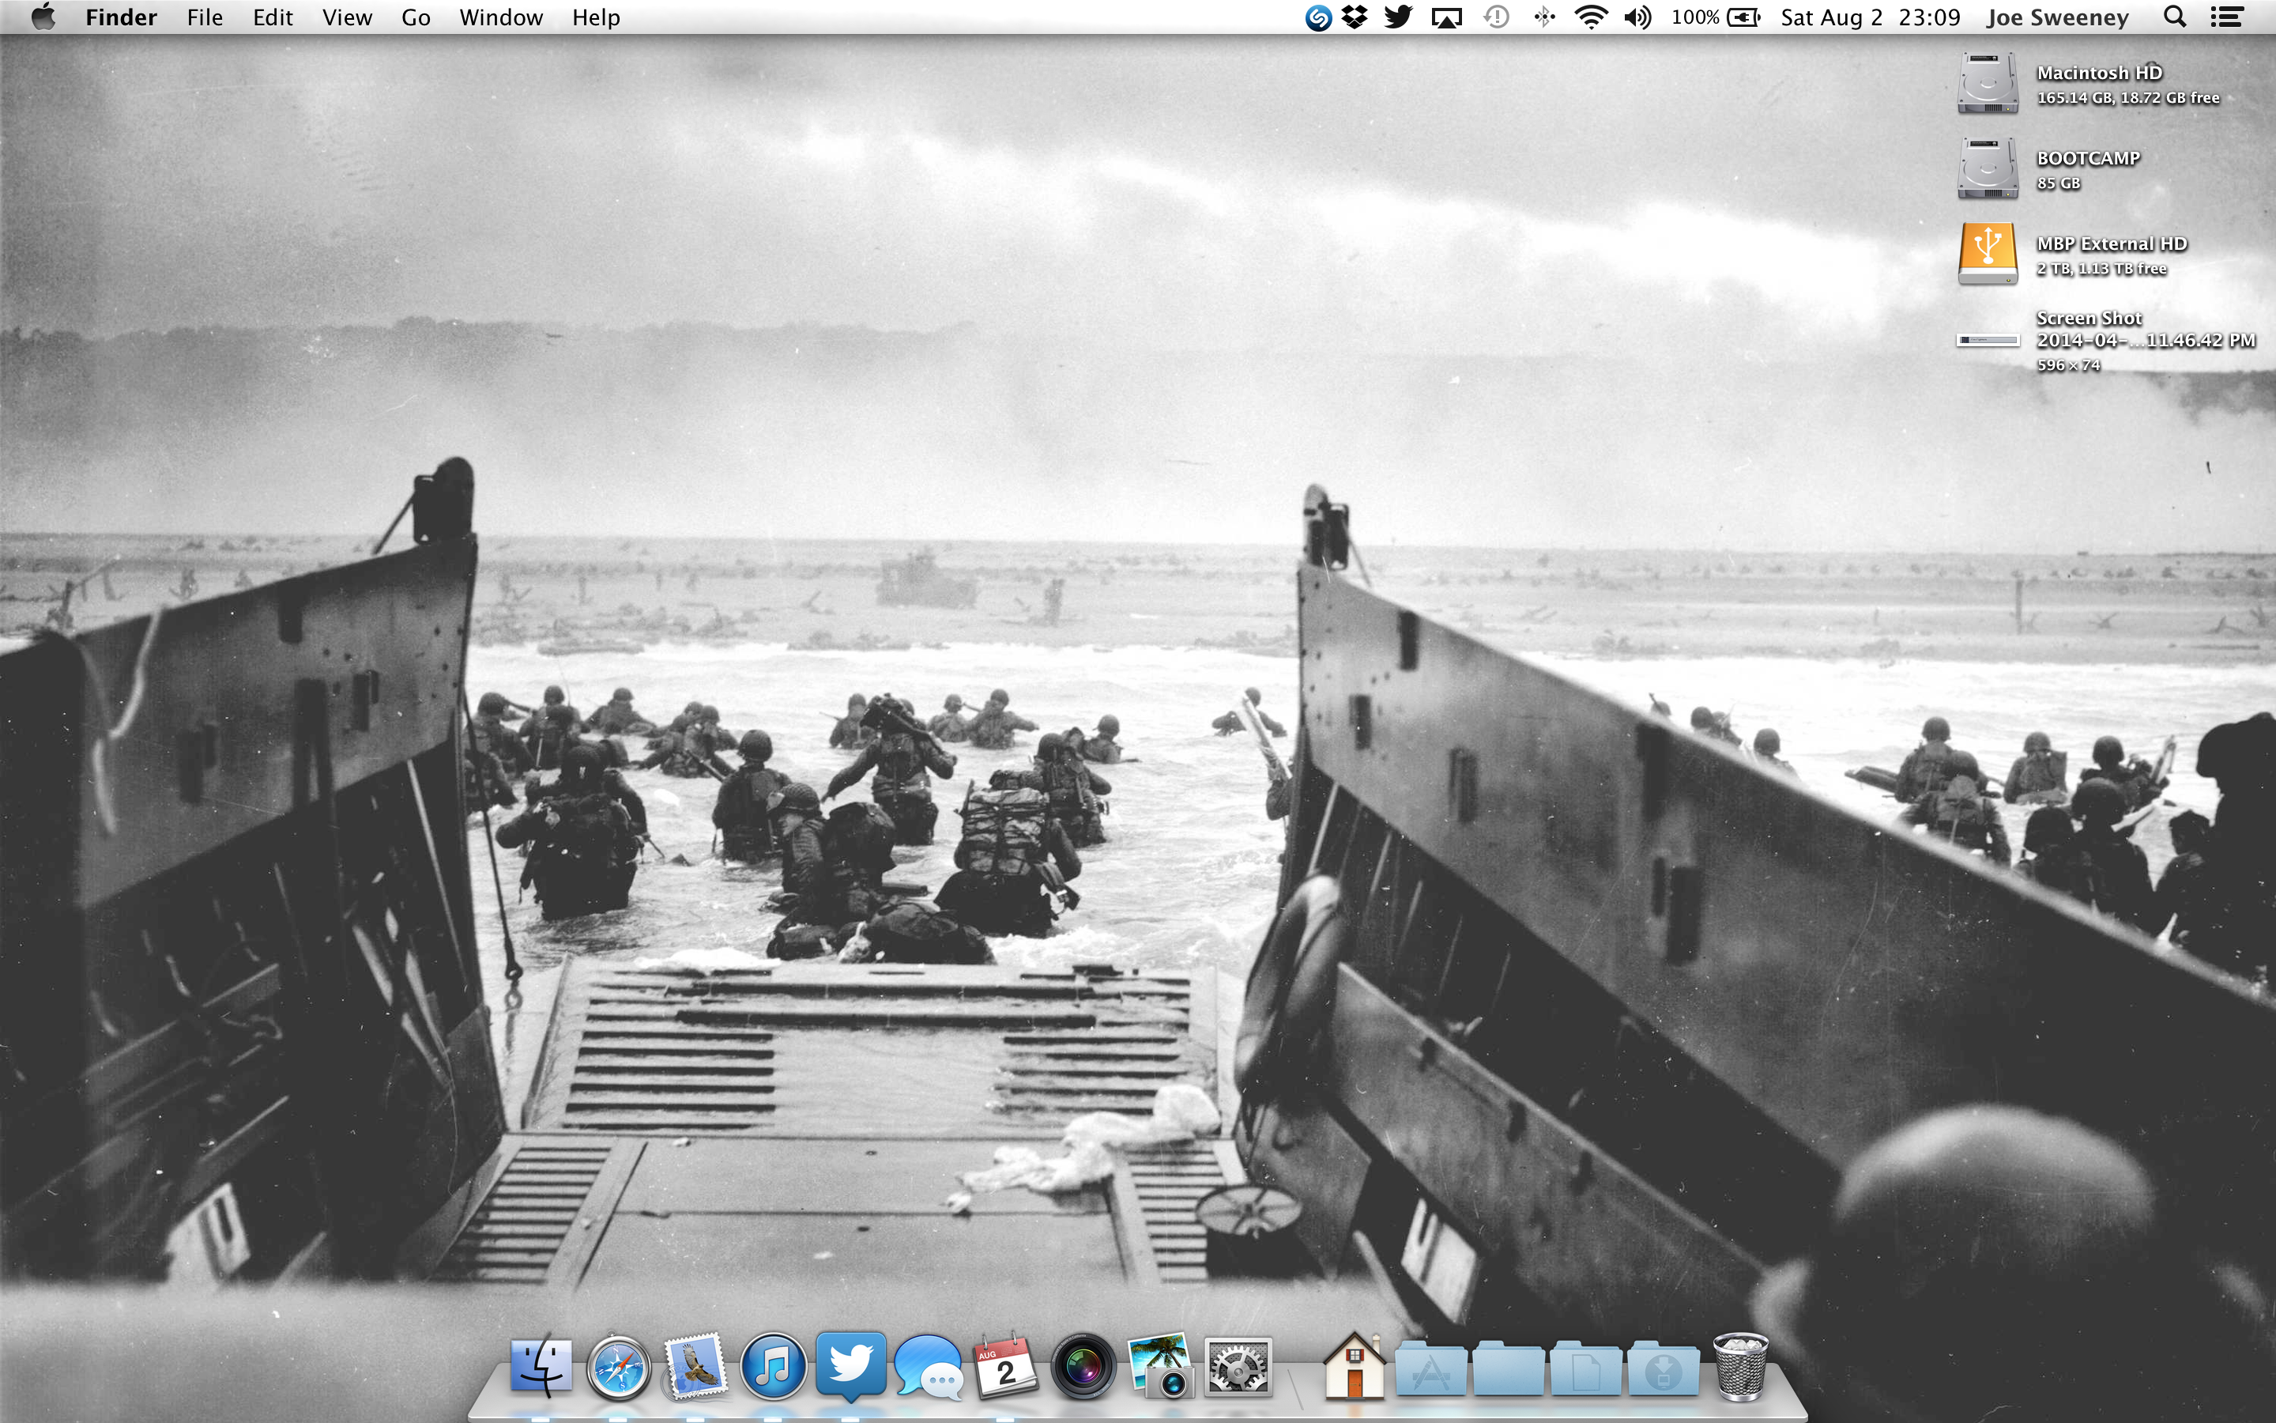Click the Time Machine status icon
The height and width of the screenshot is (1423, 2276).
tap(1496, 17)
